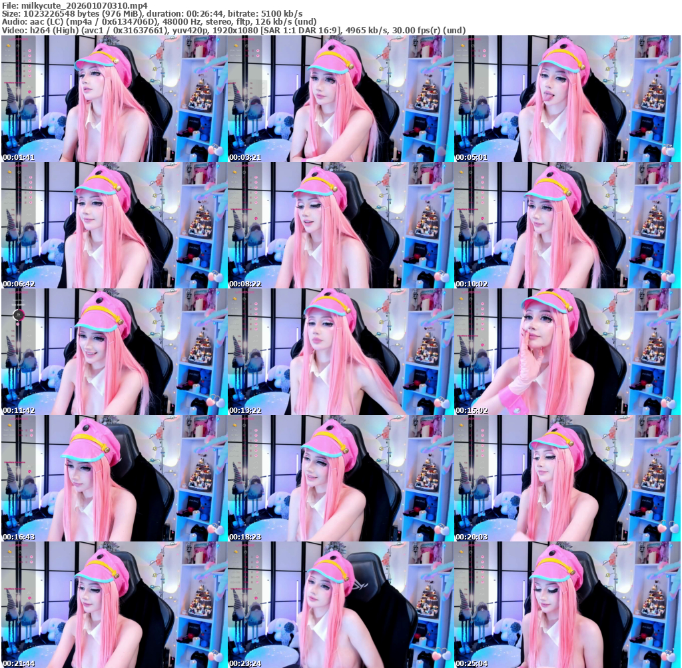View the frame captured at 00:13:22
The width and height of the screenshot is (682, 668).
(x=340, y=352)
